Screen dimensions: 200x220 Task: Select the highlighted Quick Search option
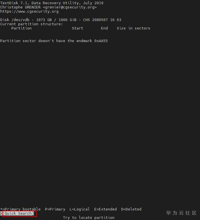[x=18, y=213]
